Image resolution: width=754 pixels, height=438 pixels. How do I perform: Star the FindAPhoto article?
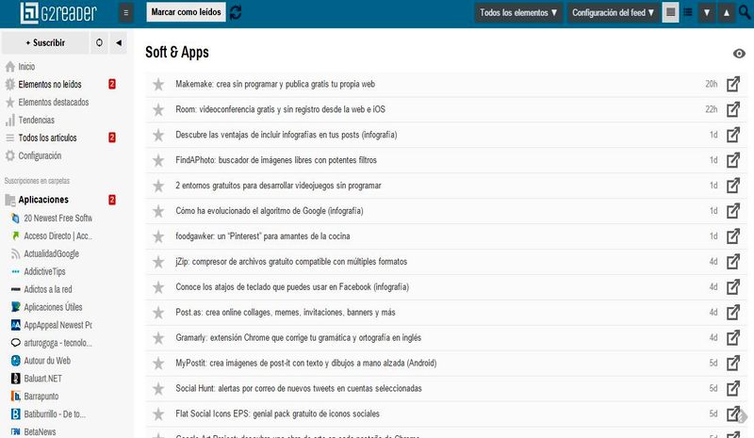click(158, 160)
